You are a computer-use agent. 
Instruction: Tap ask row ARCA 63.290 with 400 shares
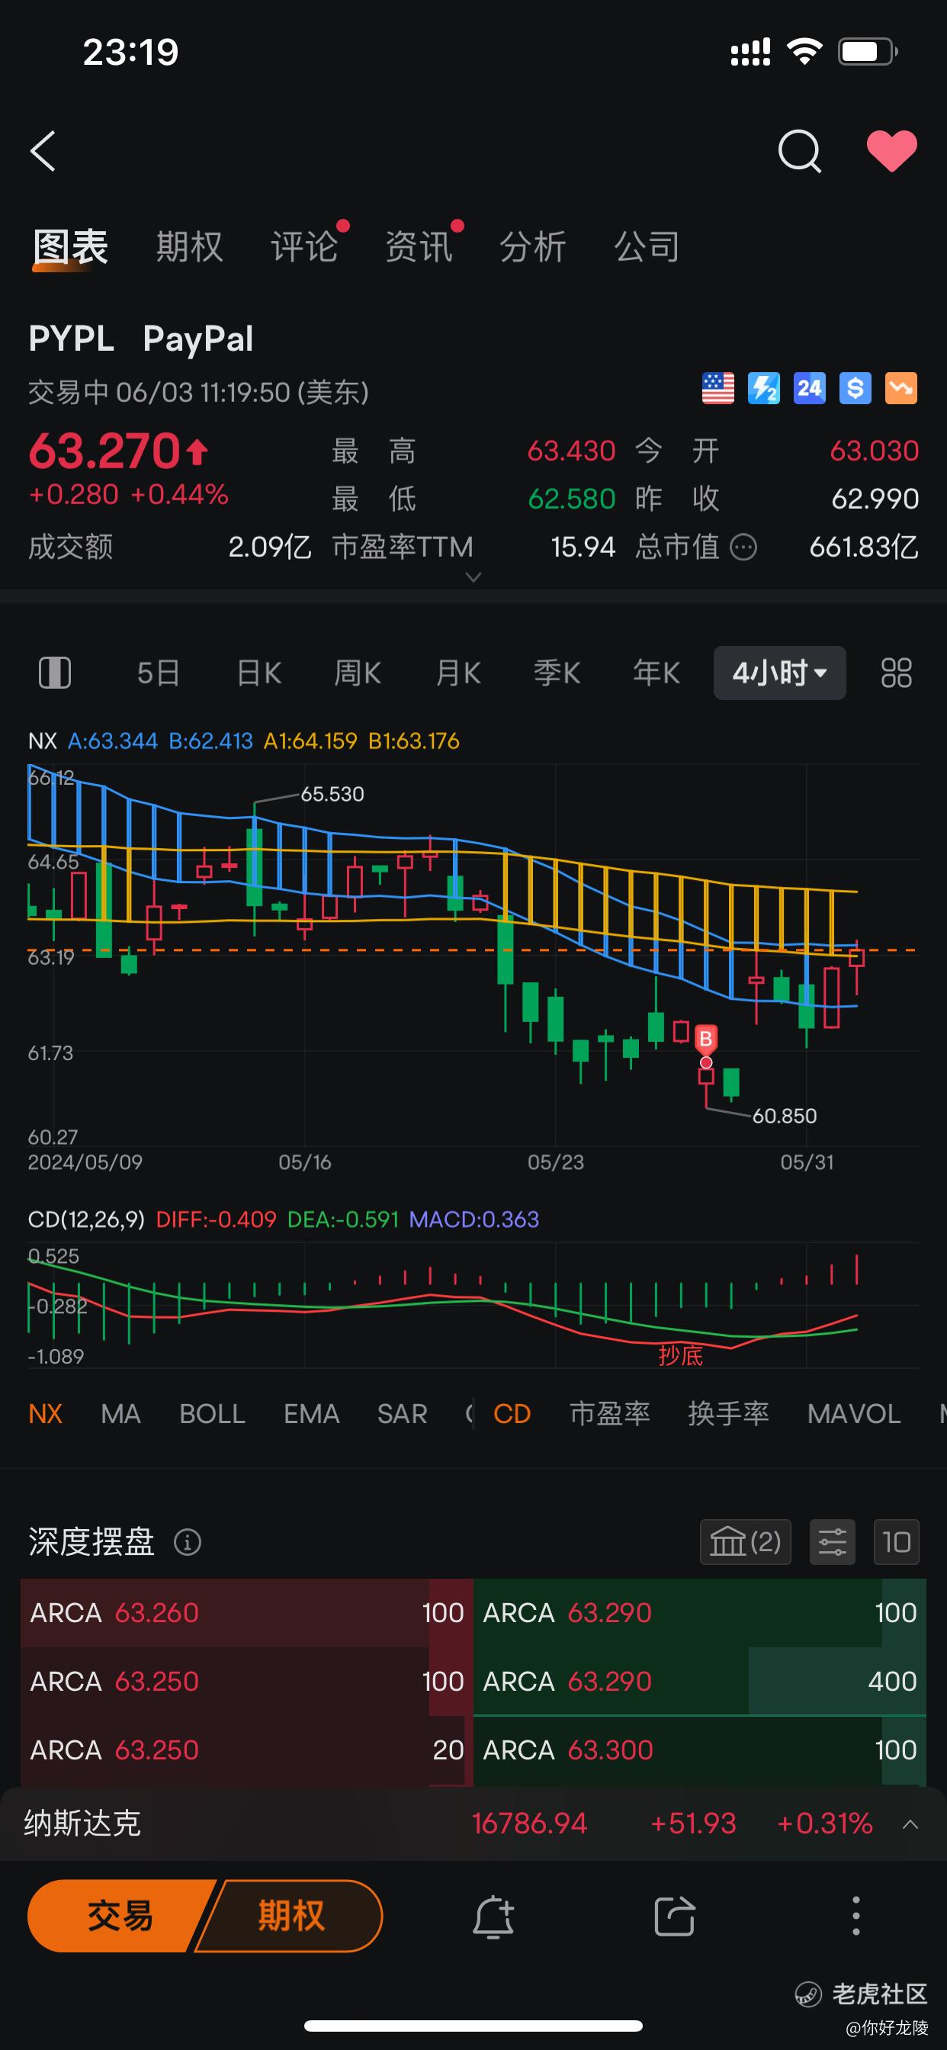point(700,1682)
